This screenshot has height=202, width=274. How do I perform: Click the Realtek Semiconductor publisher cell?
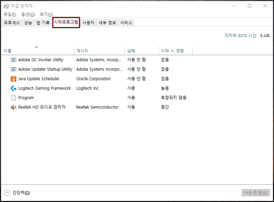point(97,107)
